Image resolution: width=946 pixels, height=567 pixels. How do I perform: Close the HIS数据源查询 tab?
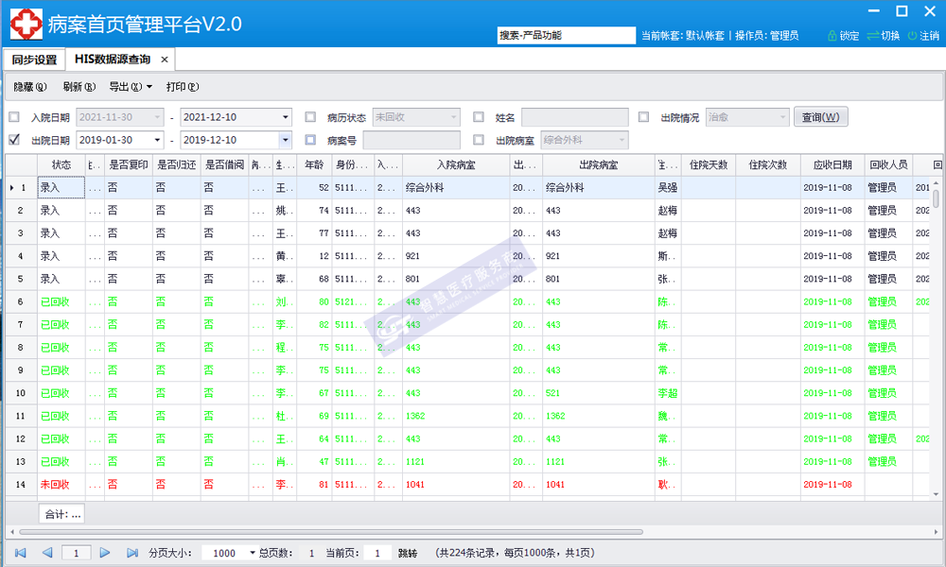(165, 60)
